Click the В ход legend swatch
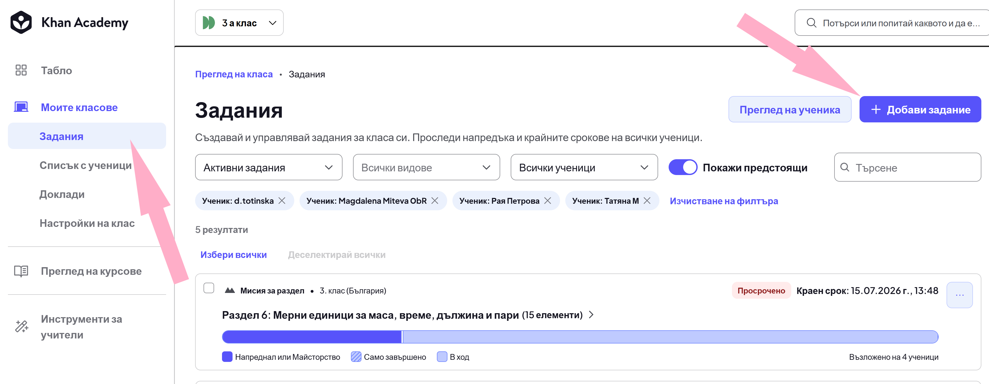 (x=442, y=357)
